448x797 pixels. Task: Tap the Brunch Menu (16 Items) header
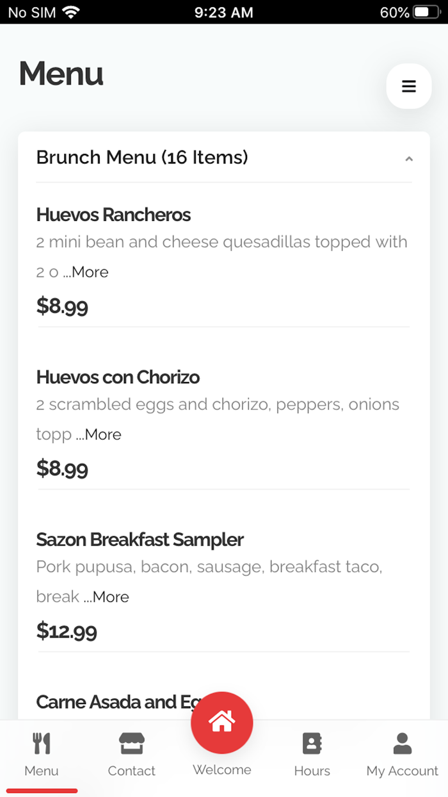click(141, 158)
